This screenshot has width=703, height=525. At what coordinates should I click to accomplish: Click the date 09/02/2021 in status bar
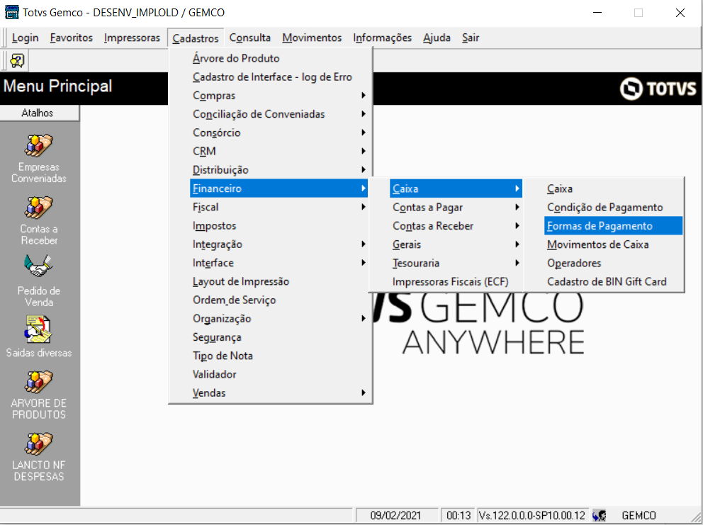(396, 516)
